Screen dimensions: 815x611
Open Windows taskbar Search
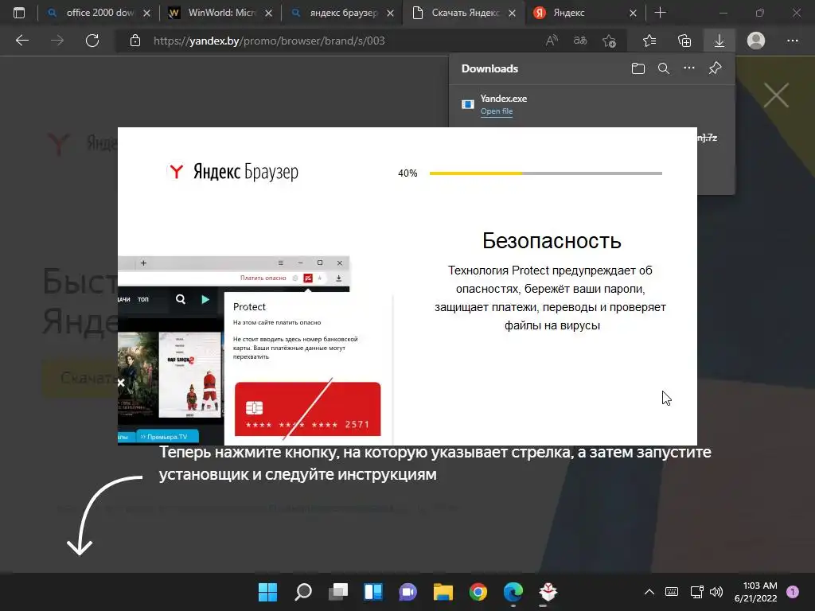point(303,592)
